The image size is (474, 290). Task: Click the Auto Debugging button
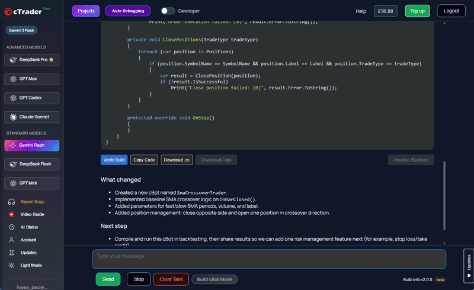point(128,11)
